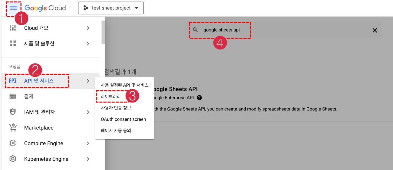Click the sidebar menu scrollbar

click(103, 32)
